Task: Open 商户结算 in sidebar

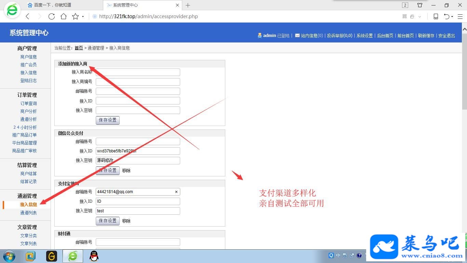Action: tap(28, 174)
